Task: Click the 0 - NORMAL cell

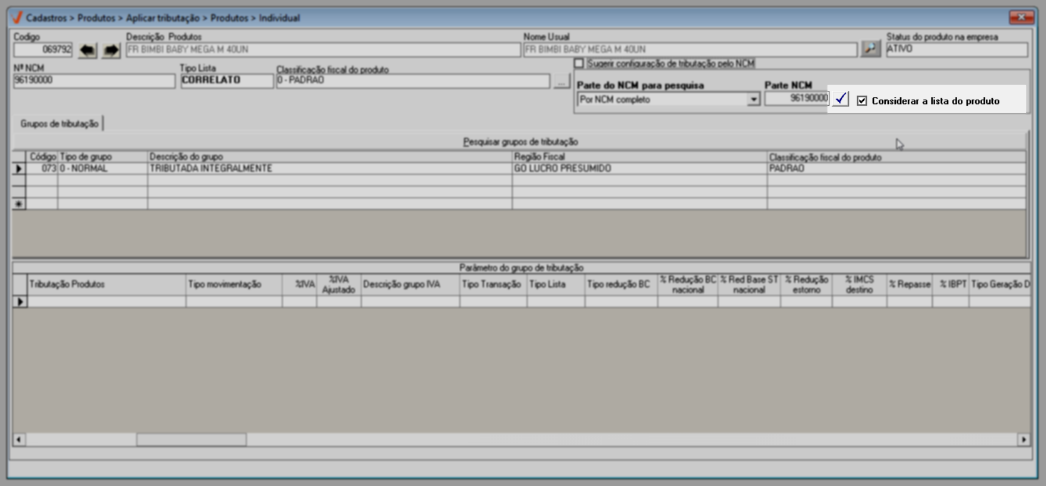Action: pyautogui.click(x=103, y=168)
